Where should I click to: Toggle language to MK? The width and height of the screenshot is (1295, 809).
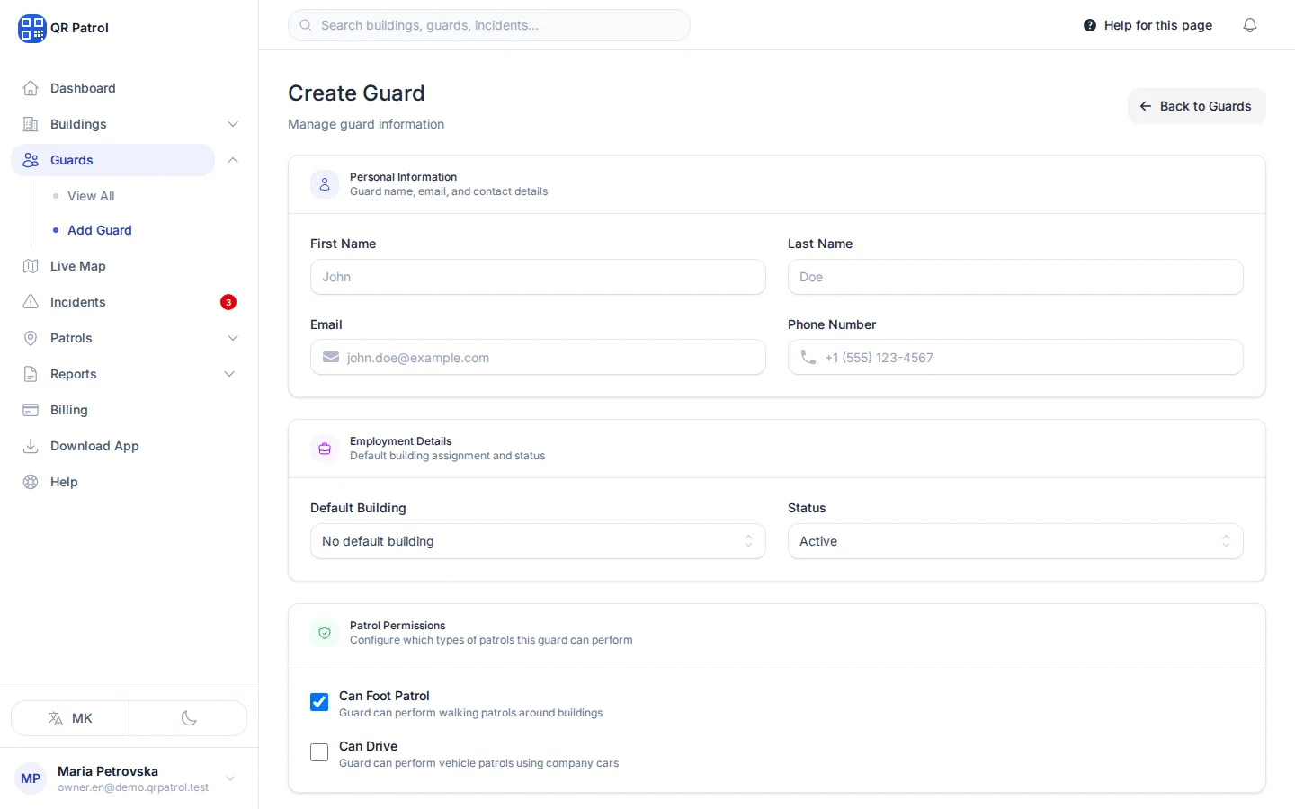tap(70, 718)
